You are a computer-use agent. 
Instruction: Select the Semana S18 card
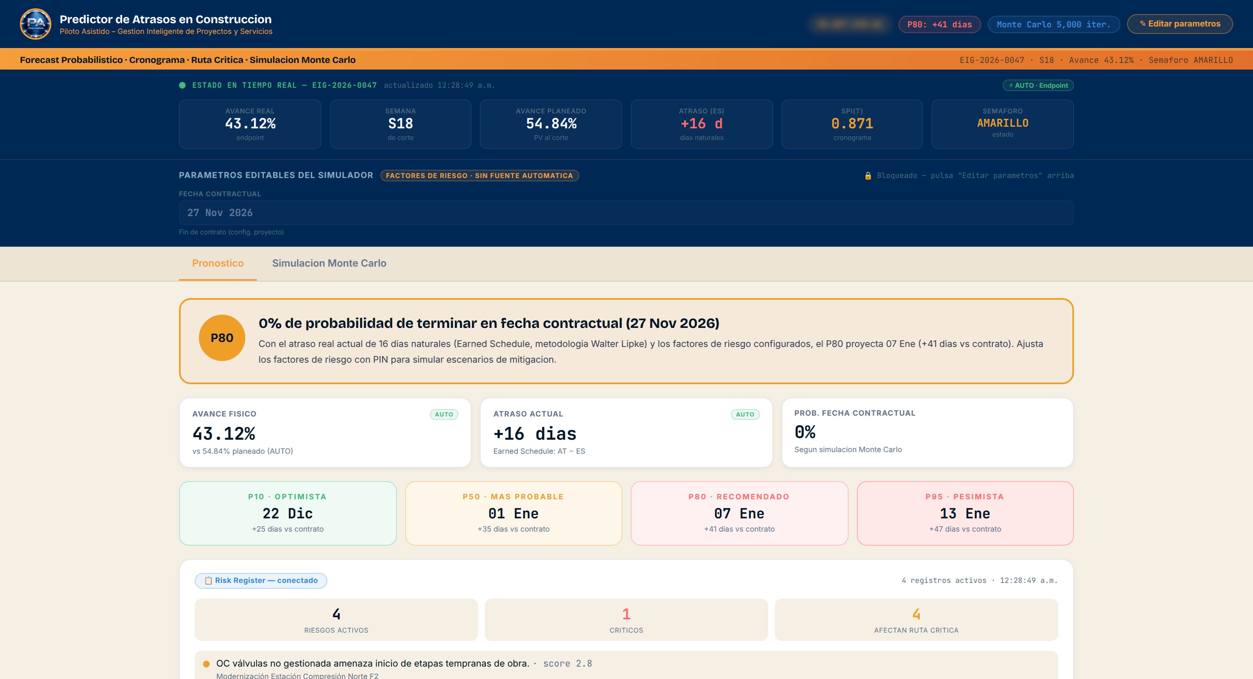coord(400,125)
